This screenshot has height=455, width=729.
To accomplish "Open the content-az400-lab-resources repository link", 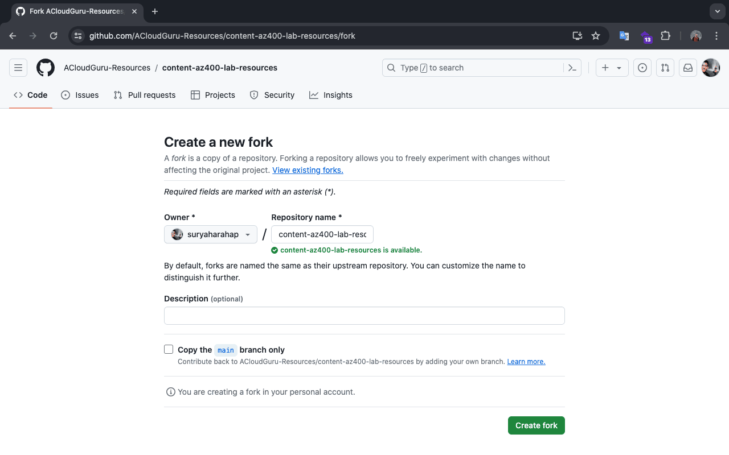I will tap(220, 68).
